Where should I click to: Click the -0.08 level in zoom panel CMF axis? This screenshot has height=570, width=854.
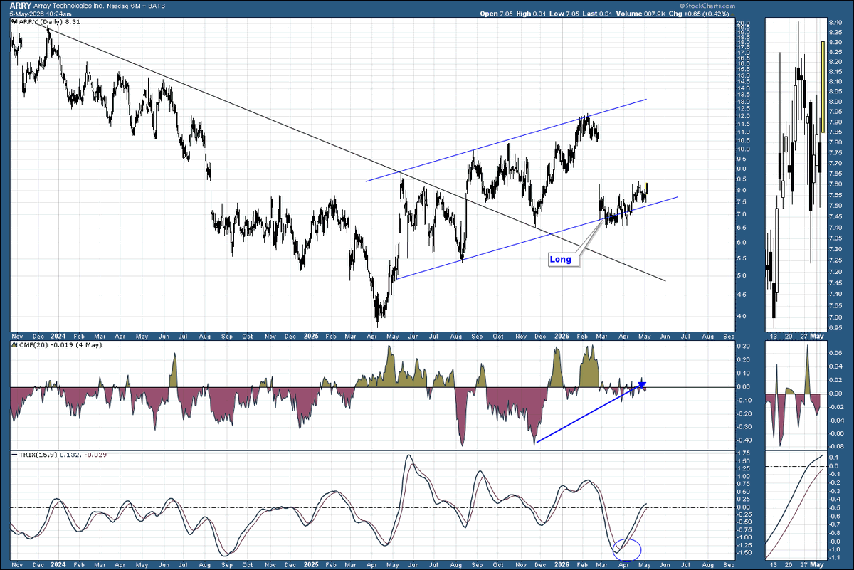[x=835, y=448]
